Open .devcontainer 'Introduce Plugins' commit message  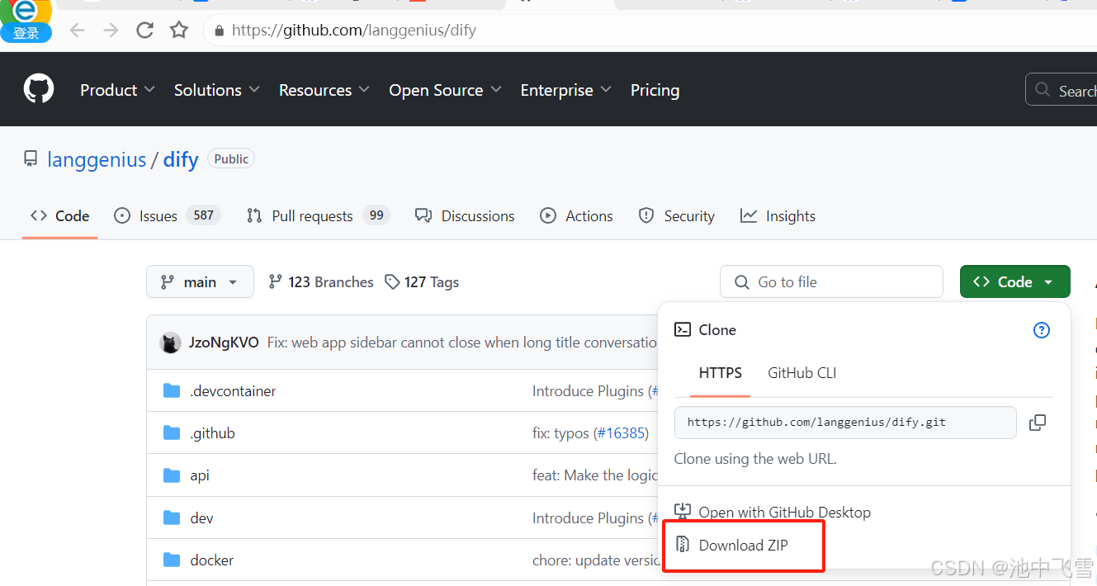[588, 391]
